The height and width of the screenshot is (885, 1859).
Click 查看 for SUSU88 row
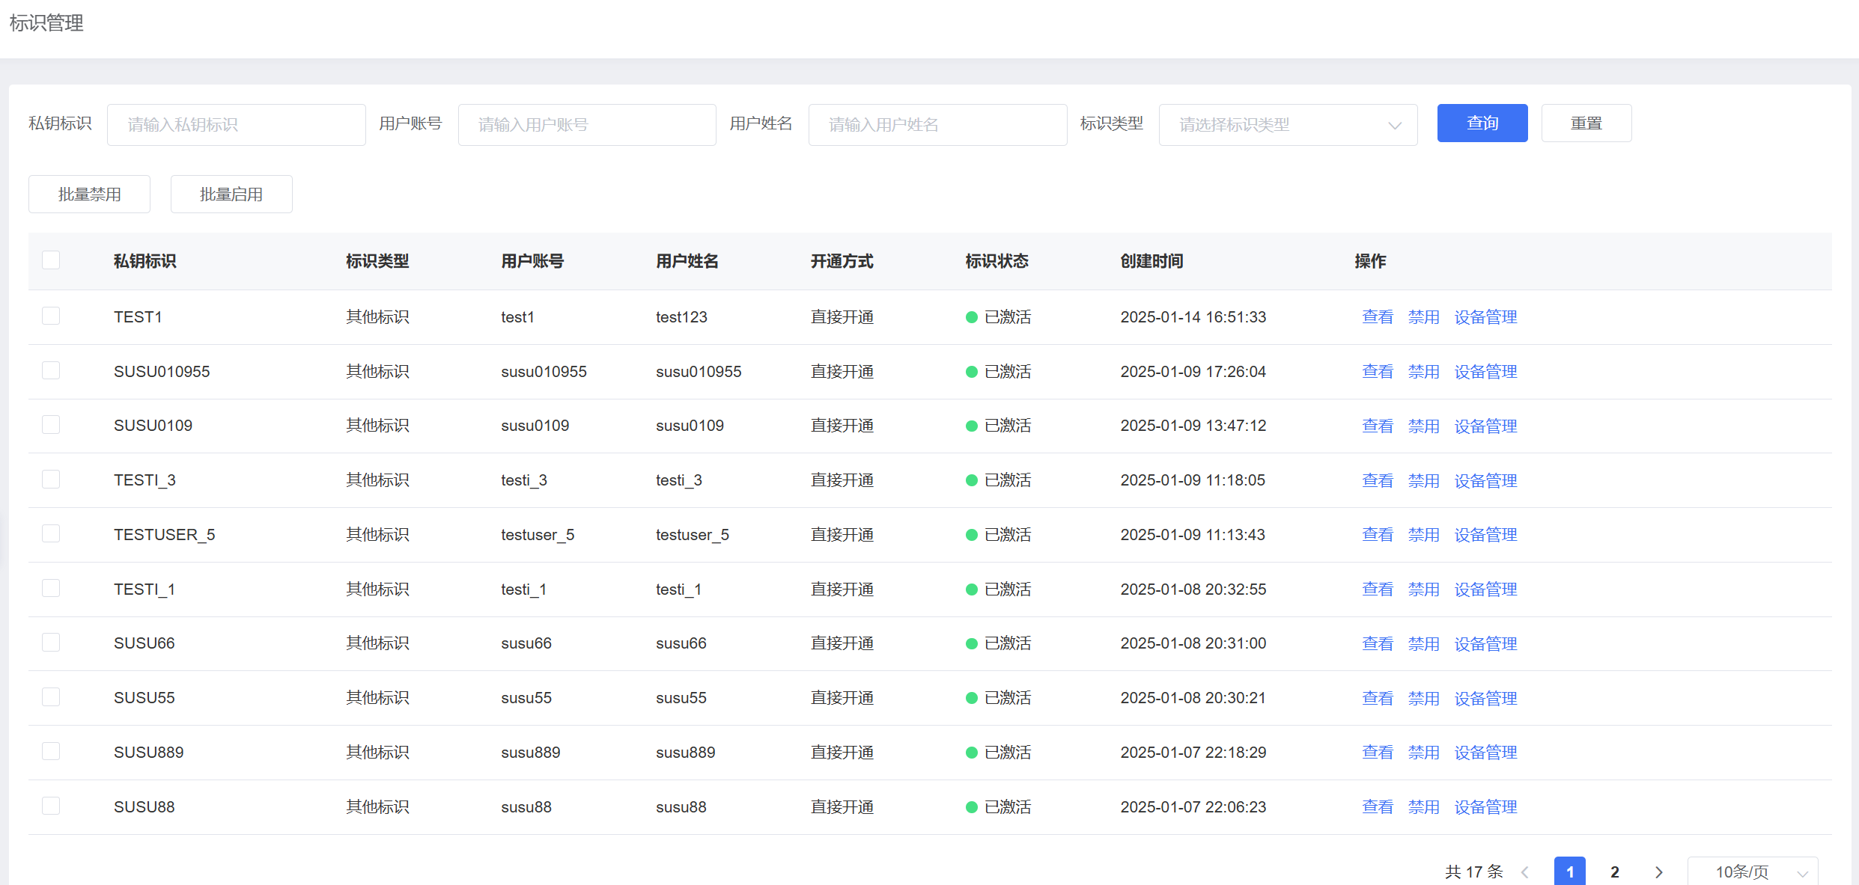coord(1378,807)
